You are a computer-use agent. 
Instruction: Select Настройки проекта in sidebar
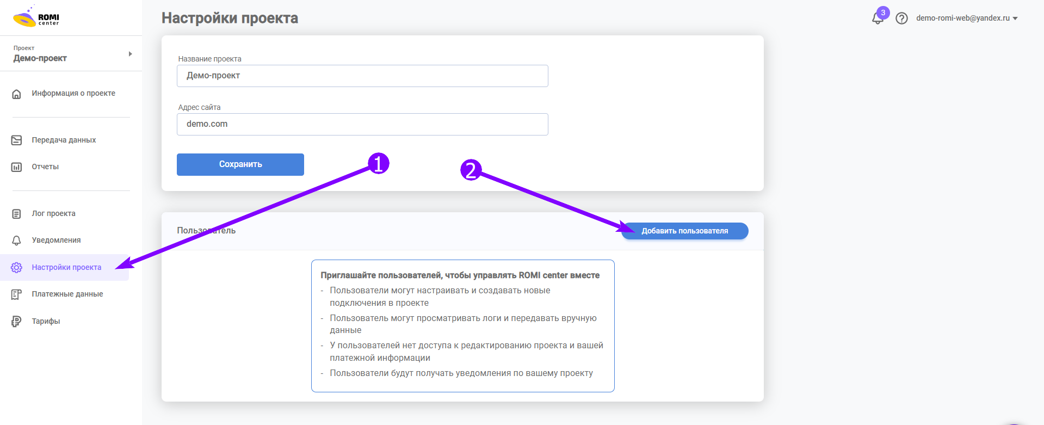coord(65,267)
